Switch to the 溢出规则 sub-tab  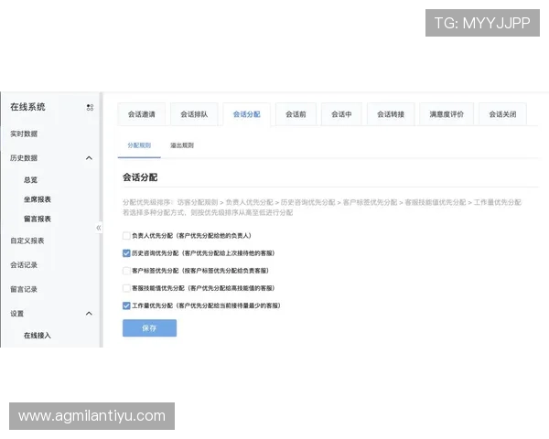pos(182,145)
